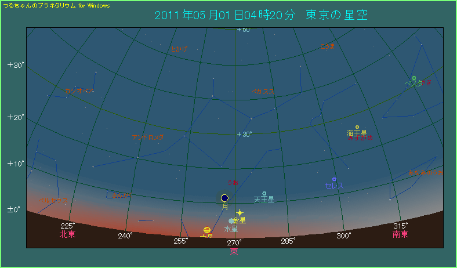Click the pale blue Mercury disc
The width and height of the screenshot is (457, 268).
231,221
